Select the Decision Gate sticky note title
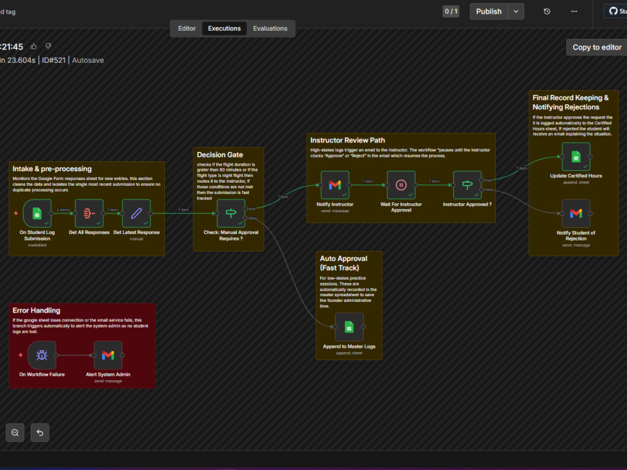The width and height of the screenshot is (627, 470). pos(219,154)
